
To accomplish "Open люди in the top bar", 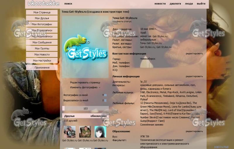I will (189, 4).
